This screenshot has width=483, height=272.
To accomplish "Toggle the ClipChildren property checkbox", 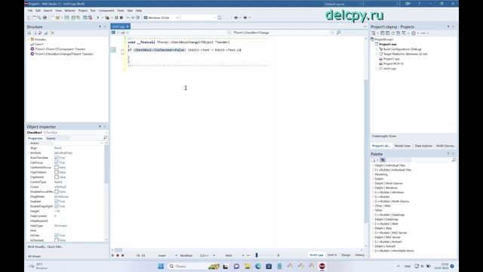I will point(57,172).
